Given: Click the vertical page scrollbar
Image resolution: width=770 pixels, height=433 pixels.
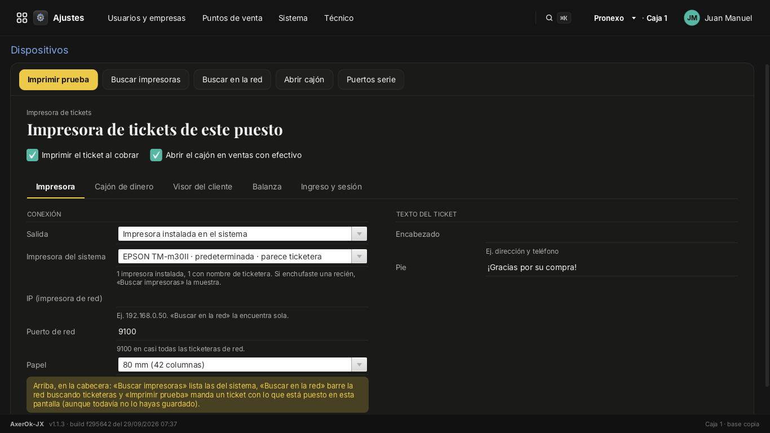Looking at the screenshot, I should pyautogui.click(x=767, y=226).
